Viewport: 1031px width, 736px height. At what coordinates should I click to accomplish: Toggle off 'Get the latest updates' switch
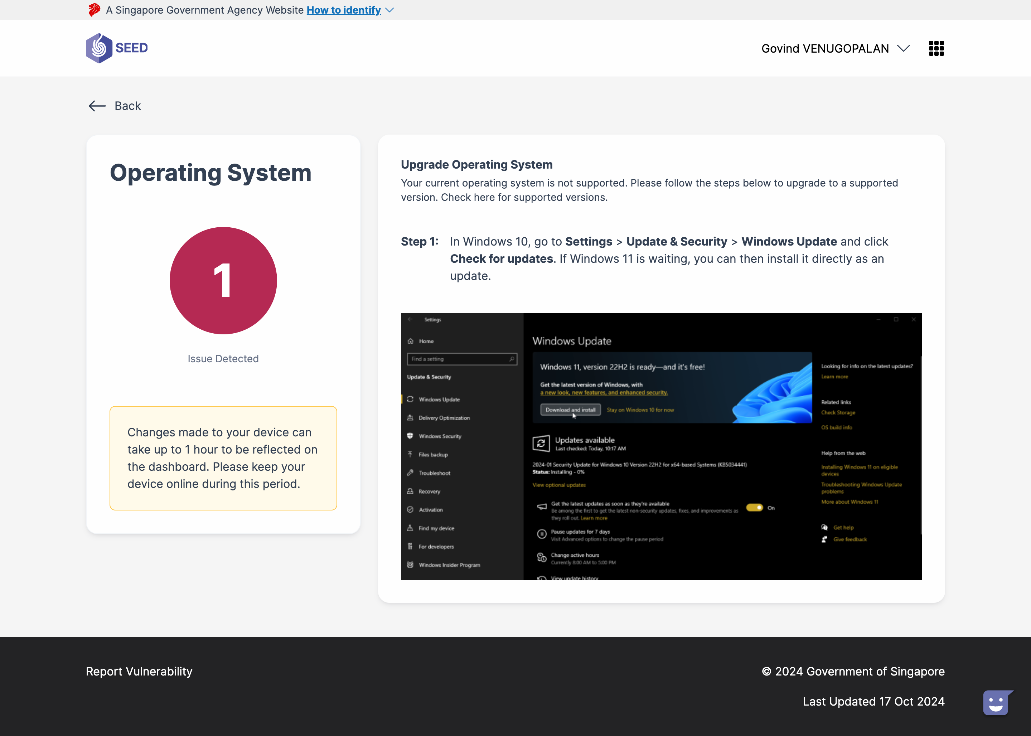[755, 508]
